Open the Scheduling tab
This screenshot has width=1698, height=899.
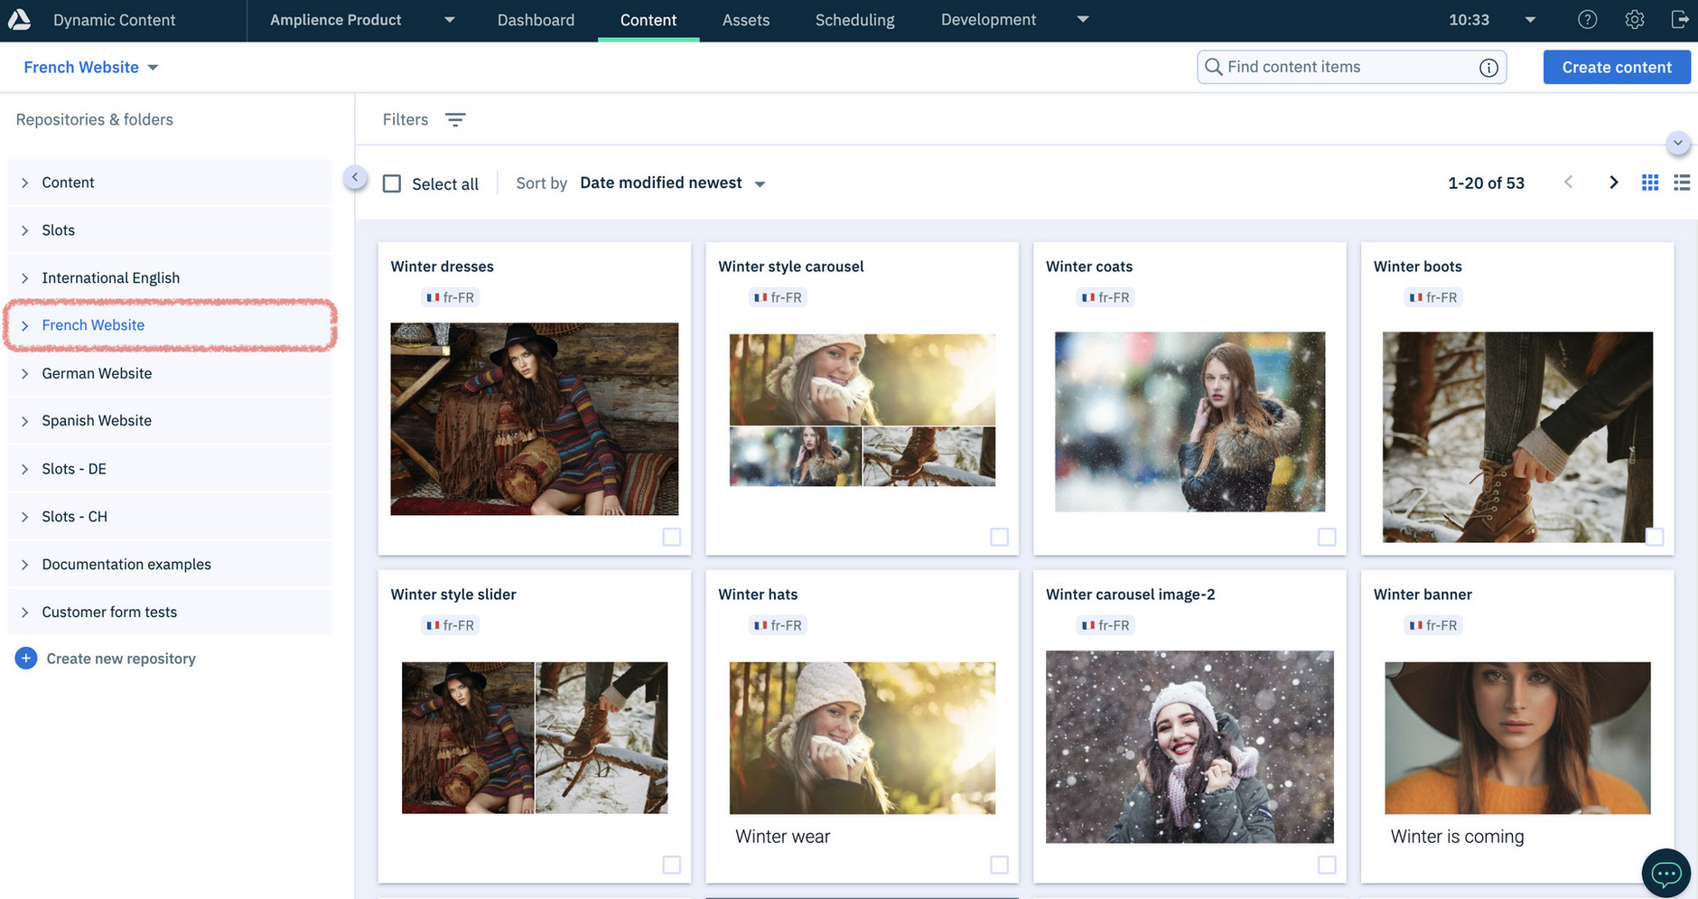click(x=854, y=20)
